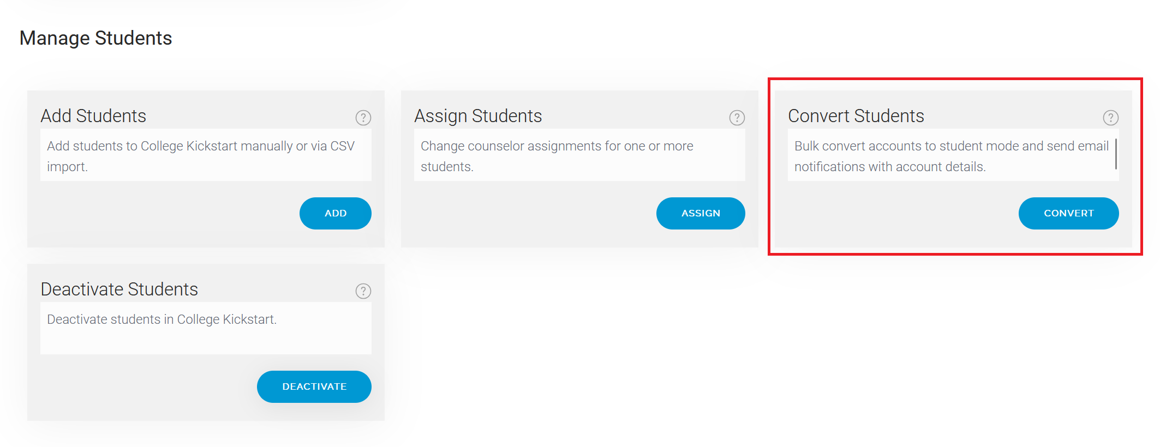Click the Add students CSV import description
The image size is (1160, 447).
click(201, 156)
